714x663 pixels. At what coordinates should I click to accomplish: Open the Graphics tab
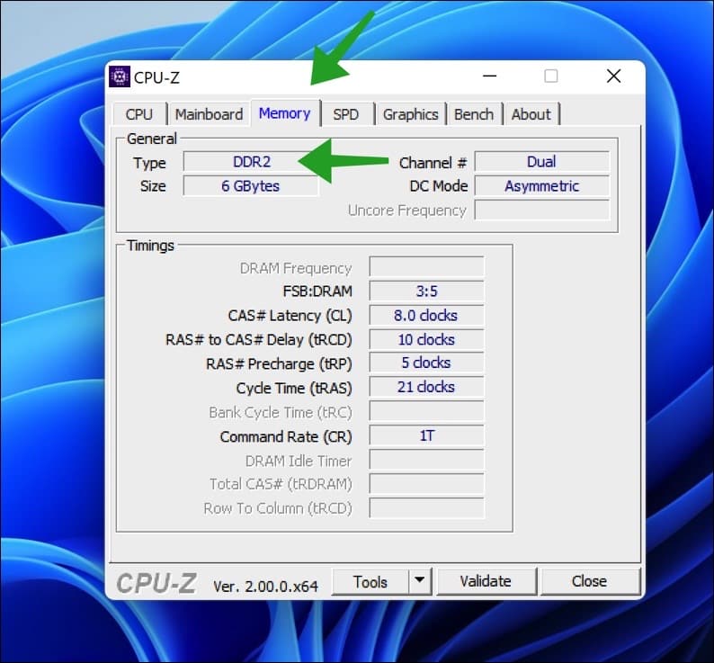410,114
